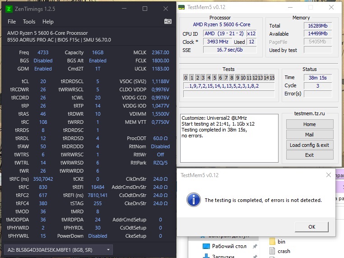The height and width of the screenshot is (258, 344).
Task: Select test number 10 box
Action: [243, 78]
